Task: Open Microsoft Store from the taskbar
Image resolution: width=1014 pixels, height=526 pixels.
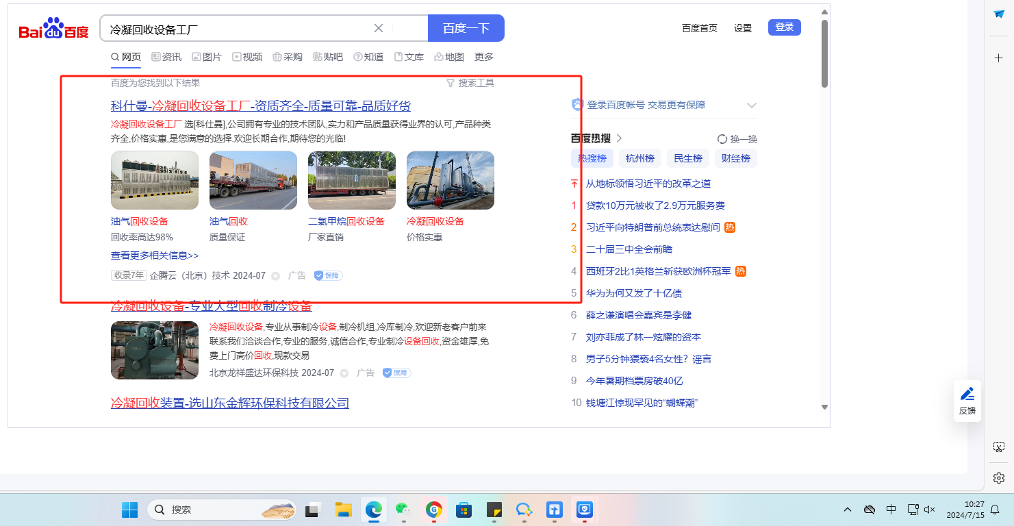Action: (464, 510)
